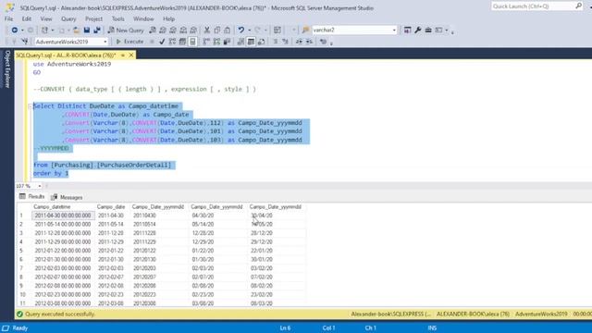Click the Analysis Services DAX Query icon
Screen dimensions: 592x333
(x=193, y=30)
